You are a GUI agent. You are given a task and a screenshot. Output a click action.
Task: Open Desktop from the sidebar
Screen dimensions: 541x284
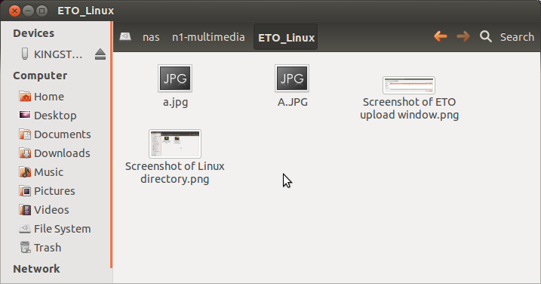(56, 116)
